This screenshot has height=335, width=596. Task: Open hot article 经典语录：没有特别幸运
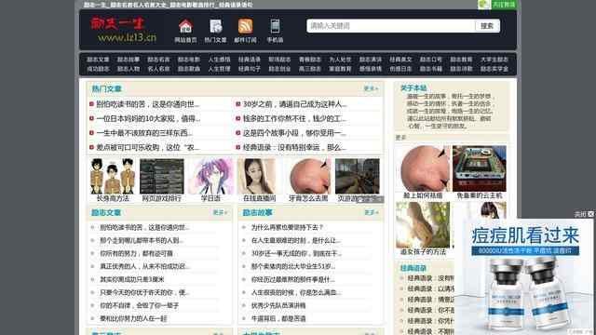click(x=294, y=147)
